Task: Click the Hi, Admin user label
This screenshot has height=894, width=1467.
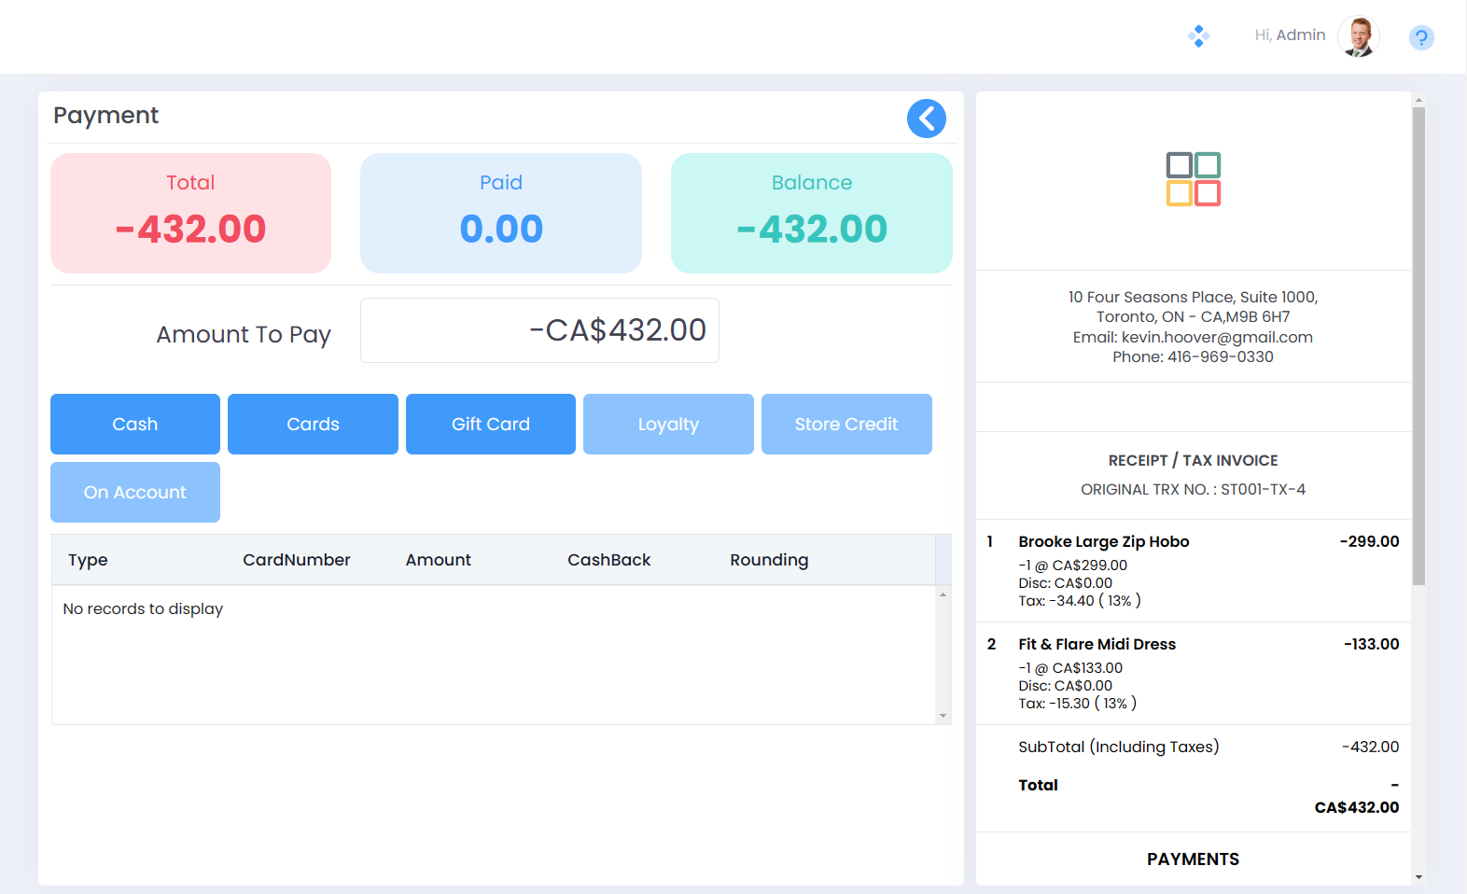Action: 1290,35
